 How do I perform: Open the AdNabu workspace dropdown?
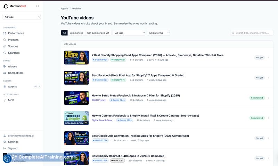pos(22,17)
